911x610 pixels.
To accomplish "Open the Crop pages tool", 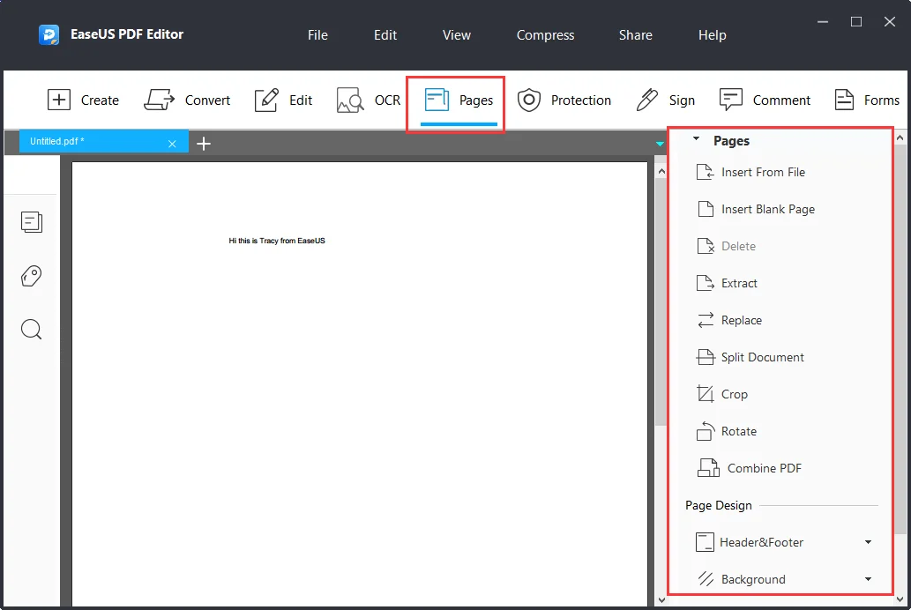I will (x=722, y=394).
